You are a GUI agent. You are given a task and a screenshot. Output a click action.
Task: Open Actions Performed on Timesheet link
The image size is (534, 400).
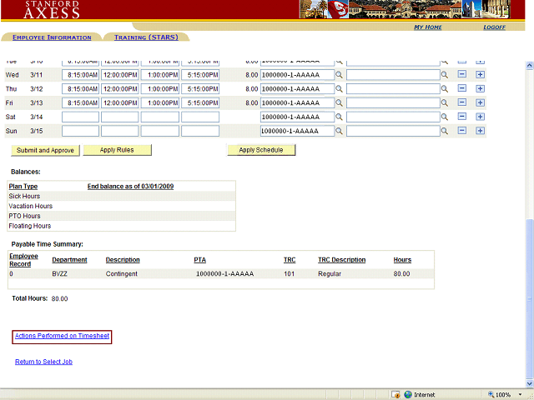(x=62, y=336)
